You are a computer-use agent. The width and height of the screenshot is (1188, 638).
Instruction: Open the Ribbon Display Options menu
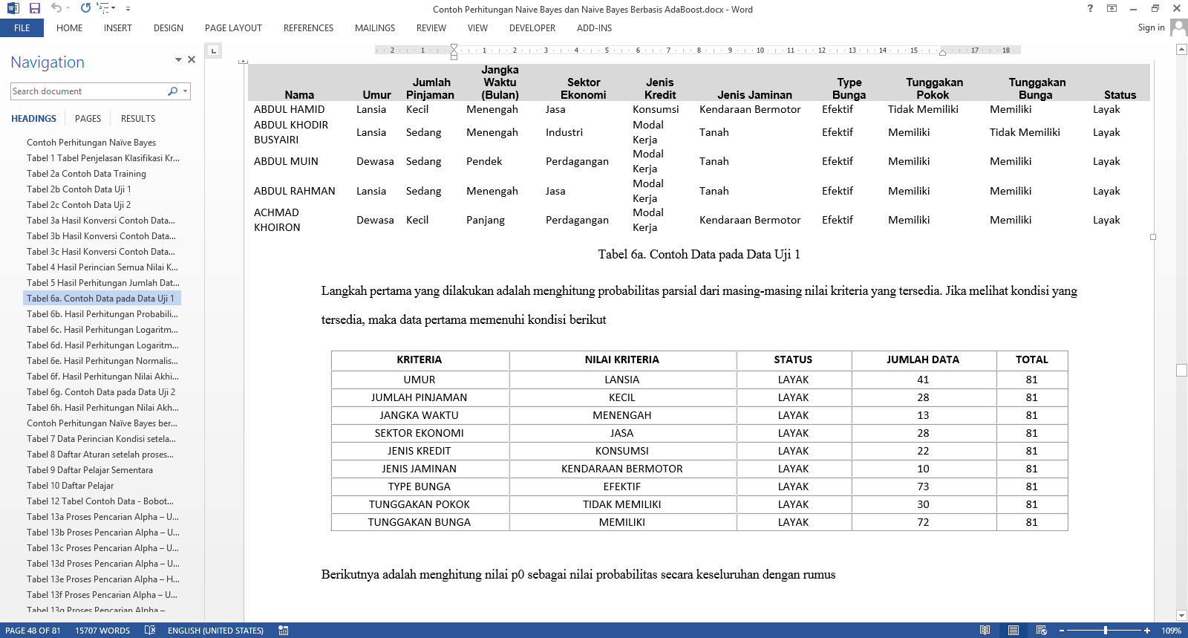(x=1112, y=8)
